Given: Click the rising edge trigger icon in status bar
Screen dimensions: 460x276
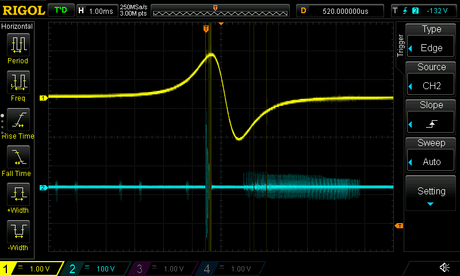Looking at the screenshot, I should pos(405,11).
